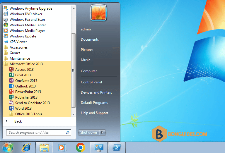Open Internet Explorer from the taskbar
This screenshot has height=153, width=225.
pyautogui.click(x=26, y=147)
